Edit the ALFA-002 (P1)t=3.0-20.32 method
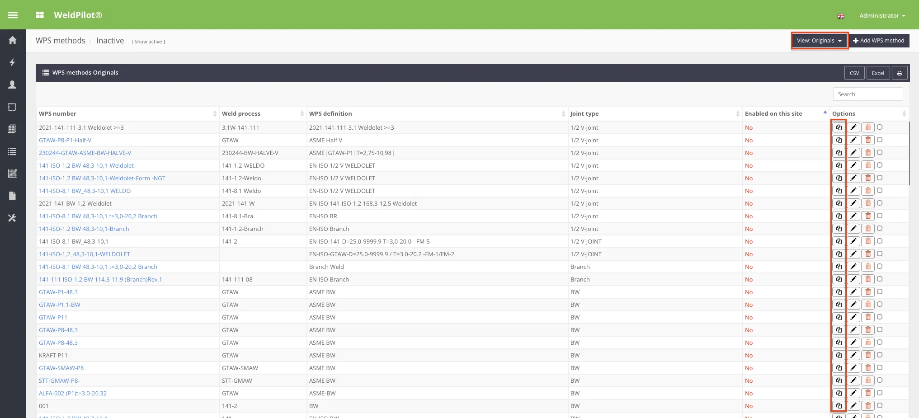 click(853, 393)
